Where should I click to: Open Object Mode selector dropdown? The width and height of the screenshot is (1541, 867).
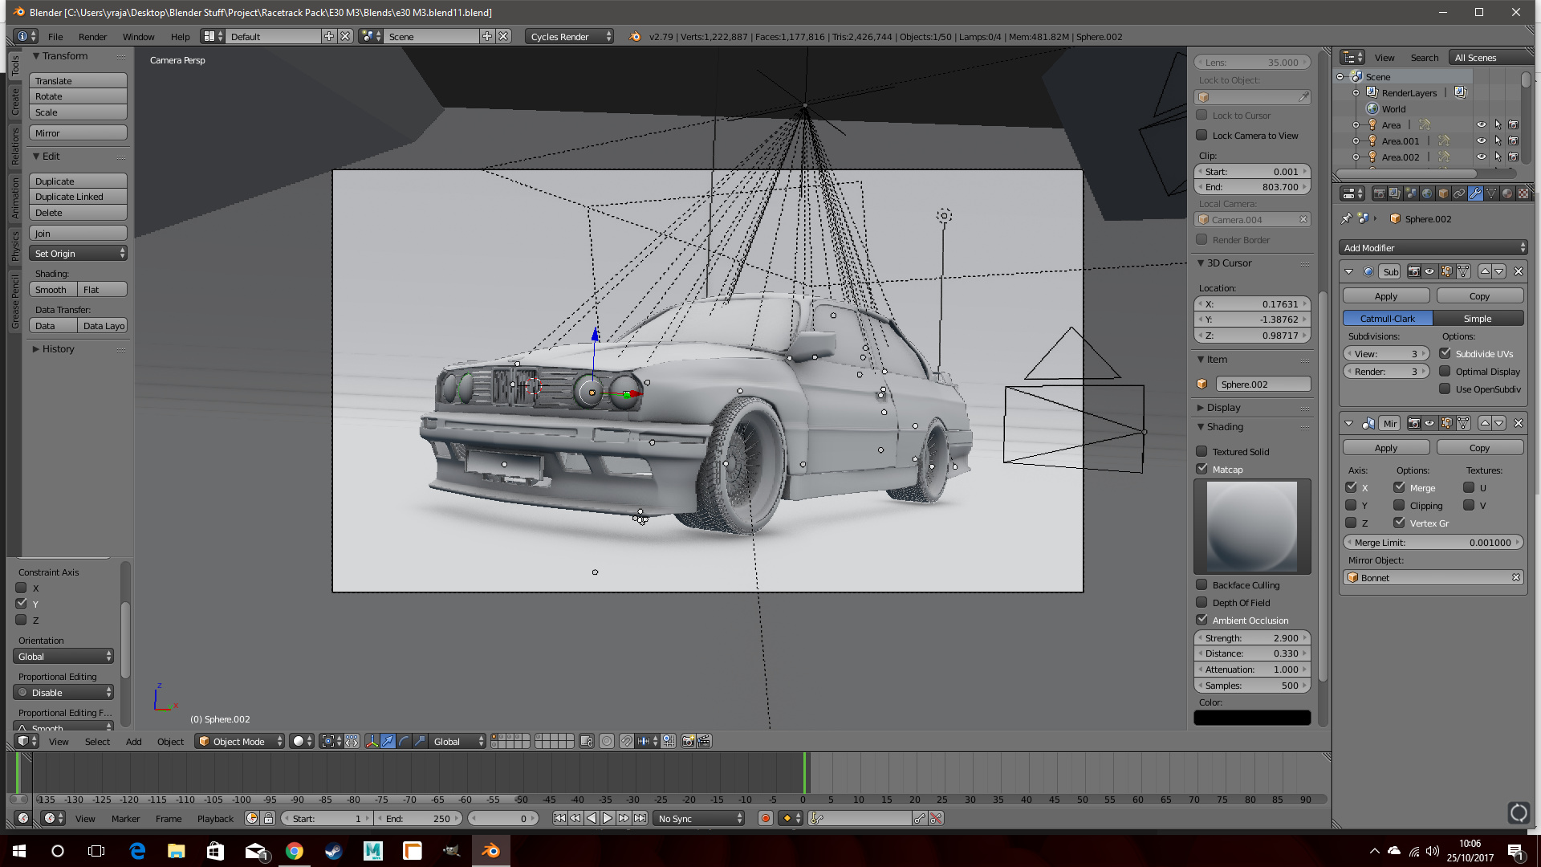click(x=240, y=741)
